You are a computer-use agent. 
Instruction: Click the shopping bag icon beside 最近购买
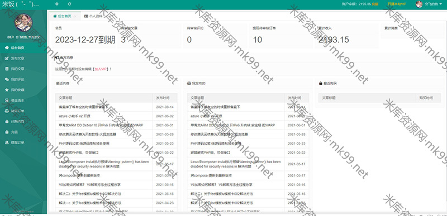click(321, 84)
